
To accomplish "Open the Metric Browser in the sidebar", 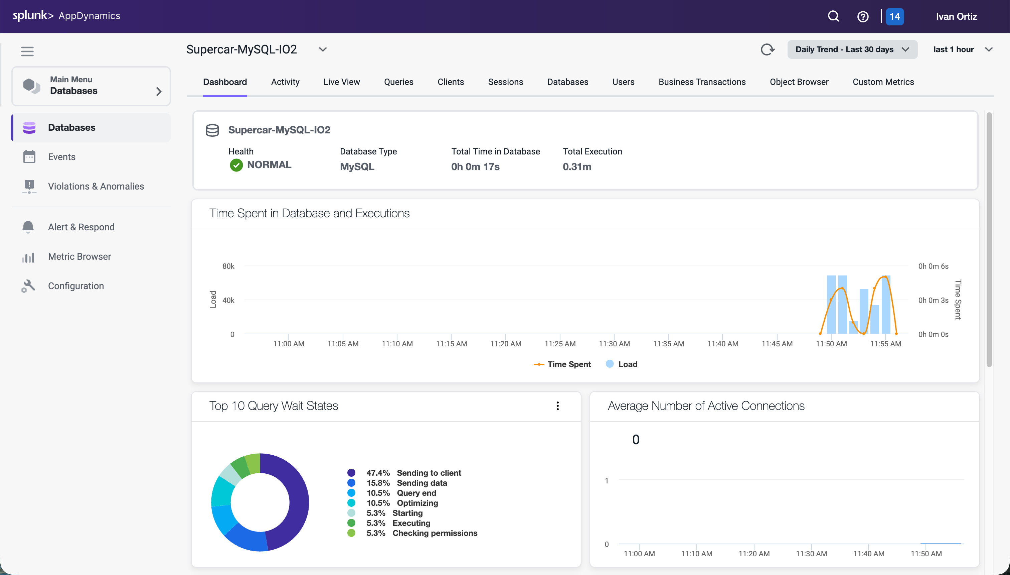I will [79, 256].
